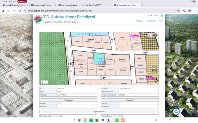Open the Plan Notları link

point(151,21)
